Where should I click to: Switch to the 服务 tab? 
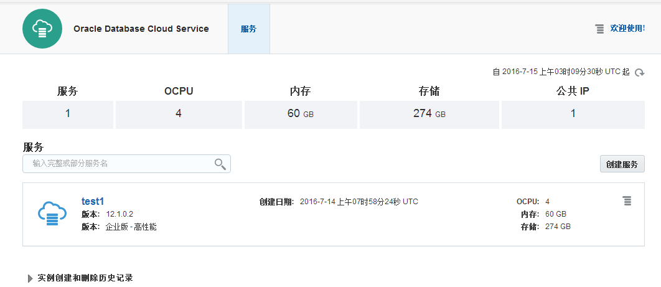248,29
